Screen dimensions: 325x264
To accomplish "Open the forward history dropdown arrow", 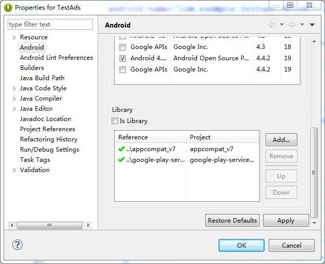I will (x=302, y=25).
